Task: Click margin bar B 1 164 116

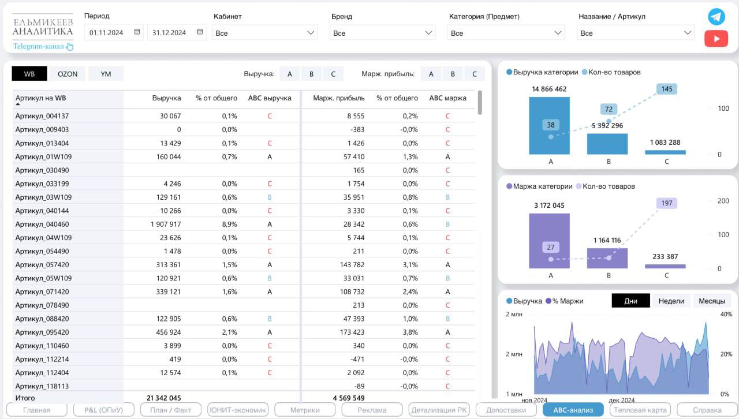Action: tap(607, 258)
